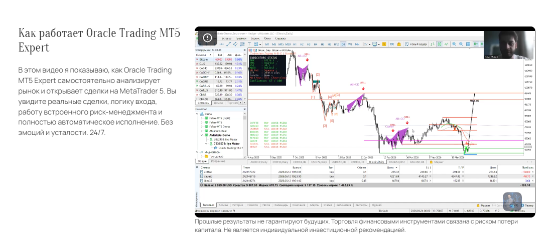Click the Новый ордер button
This screenshot has height=241, width=559.
point(416,44)
